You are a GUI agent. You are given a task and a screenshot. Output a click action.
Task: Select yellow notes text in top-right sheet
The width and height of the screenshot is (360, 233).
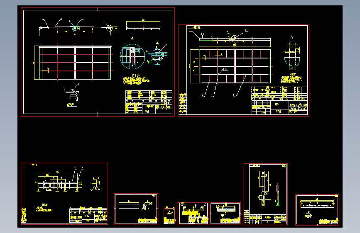coord(291,79)
